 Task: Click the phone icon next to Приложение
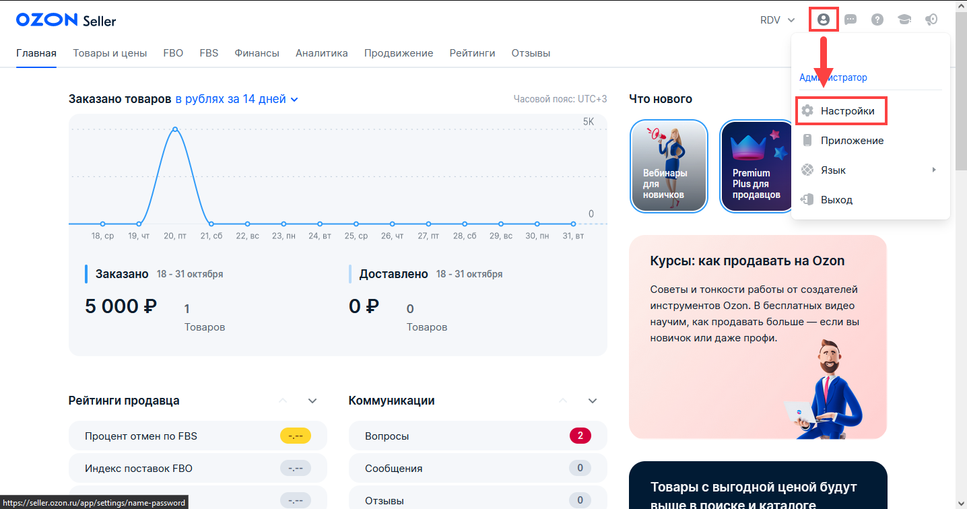807,141
